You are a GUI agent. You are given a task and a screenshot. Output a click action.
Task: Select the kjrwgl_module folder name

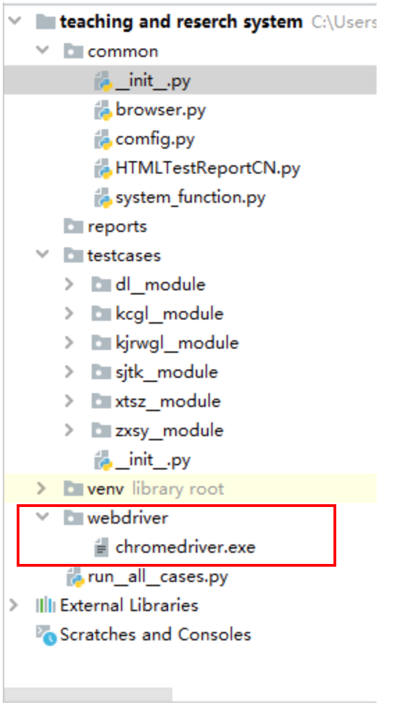coord(177,343)
